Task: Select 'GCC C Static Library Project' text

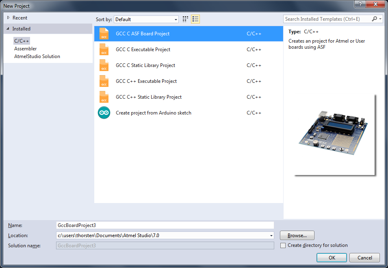Action: pos(145,65)
